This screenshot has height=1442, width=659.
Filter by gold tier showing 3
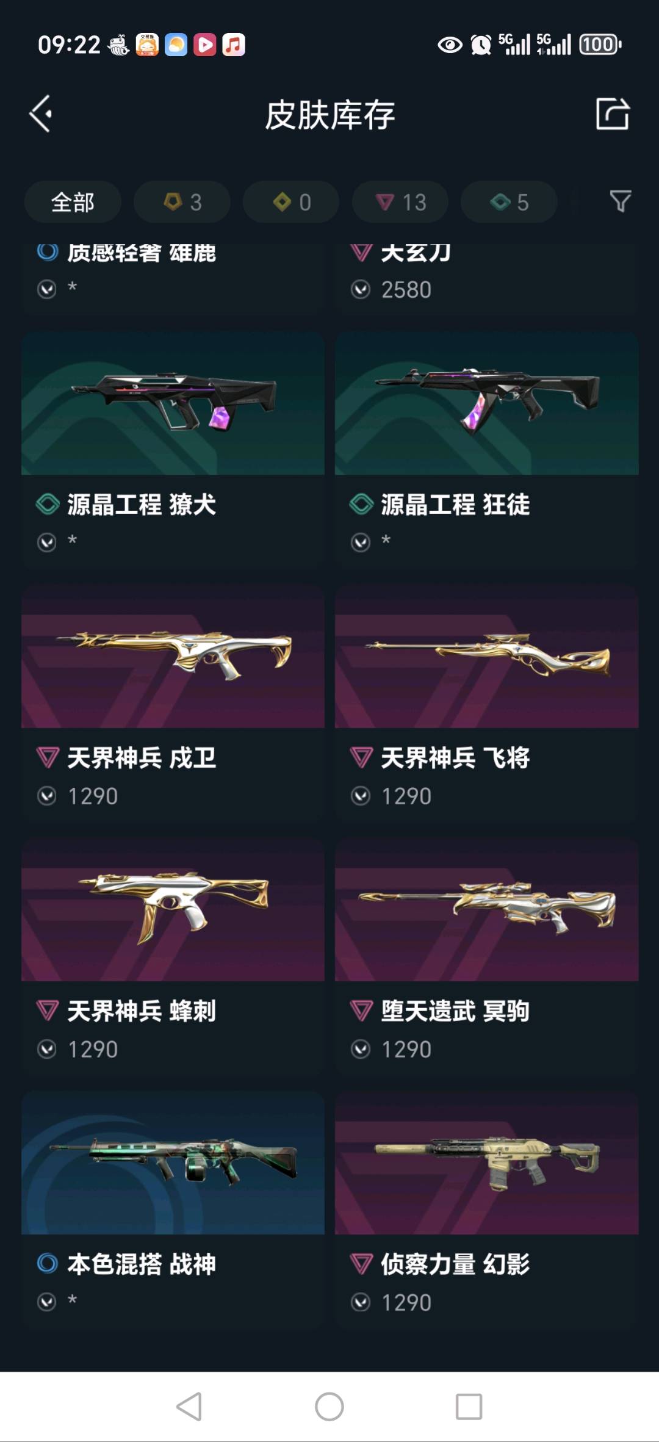point(182,202)
